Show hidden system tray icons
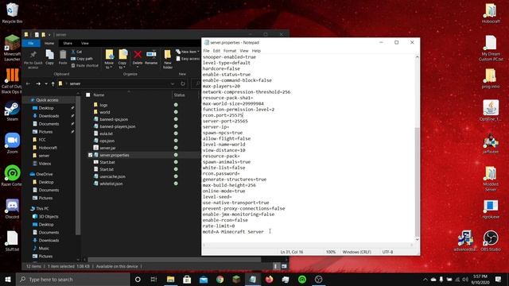Viewport: 509px width, 286px height. pos(425,279)
